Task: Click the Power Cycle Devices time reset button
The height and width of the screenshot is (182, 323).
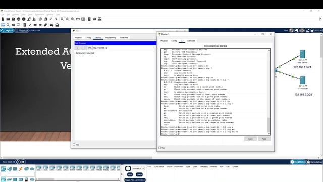Action: tap(18, 162)
